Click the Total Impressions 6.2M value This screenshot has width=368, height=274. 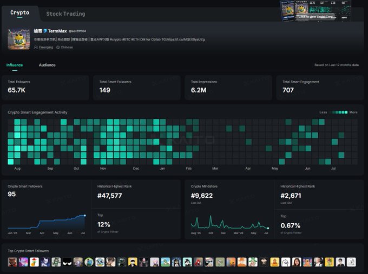tap(199, 90)
